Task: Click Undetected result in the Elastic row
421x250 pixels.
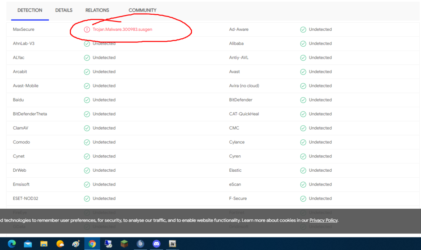Action: 320,170
